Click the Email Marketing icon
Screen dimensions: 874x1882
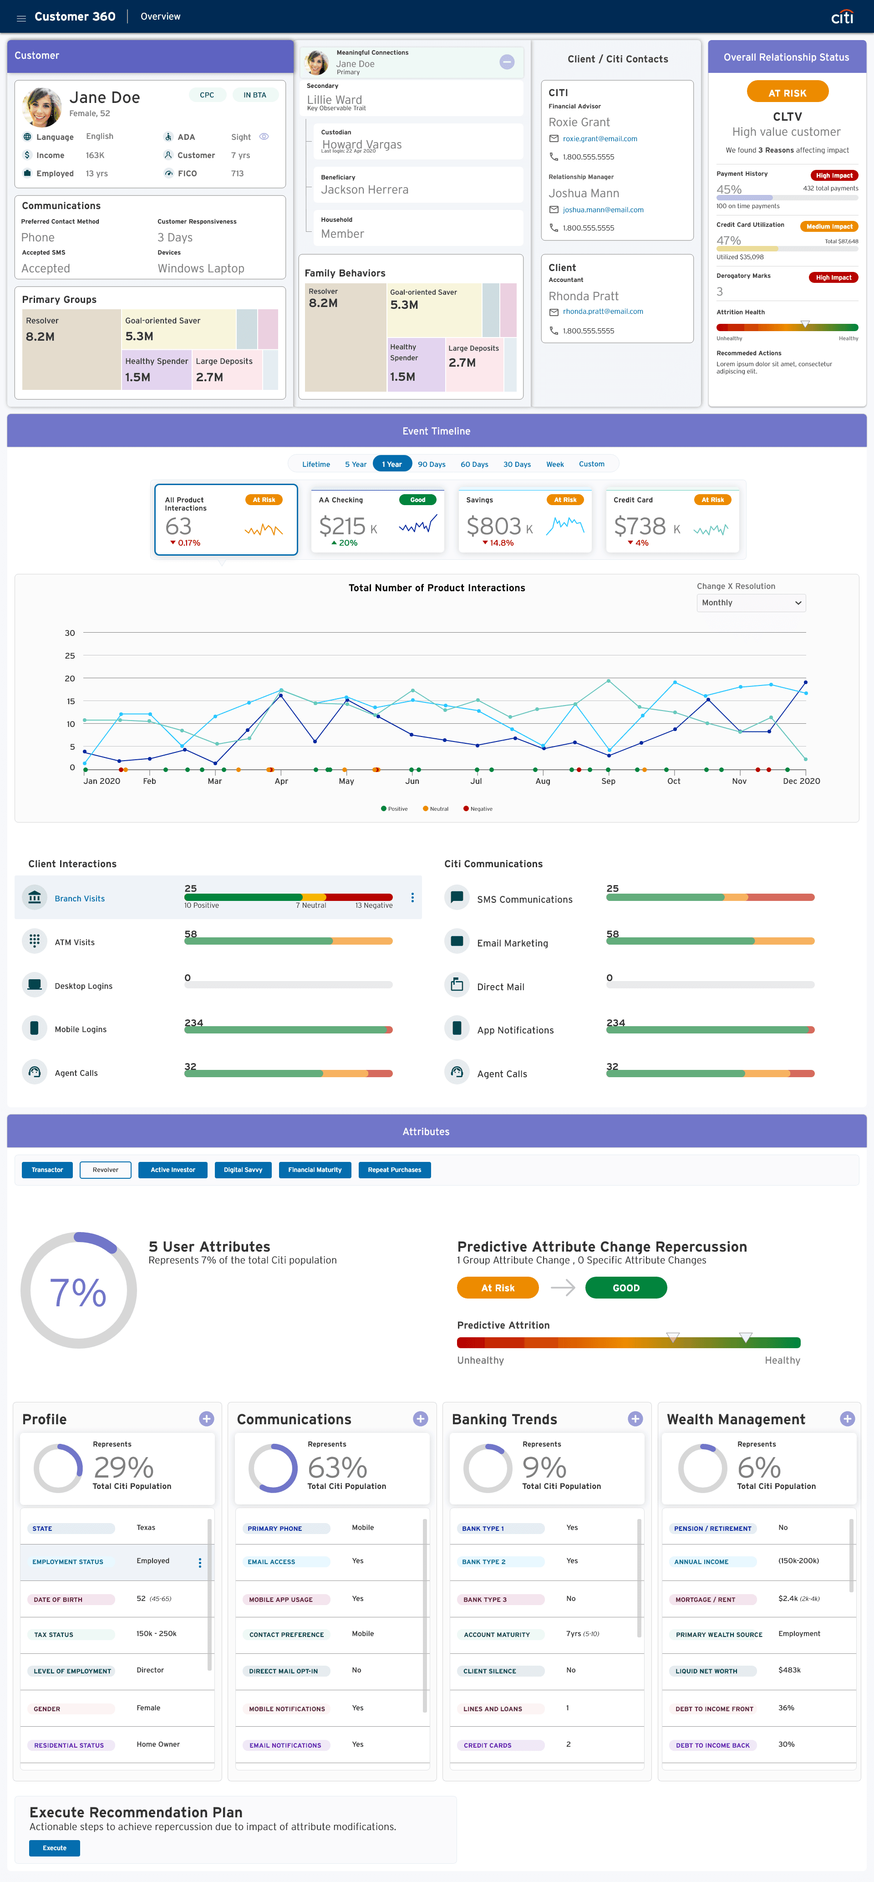pos(457,941)
